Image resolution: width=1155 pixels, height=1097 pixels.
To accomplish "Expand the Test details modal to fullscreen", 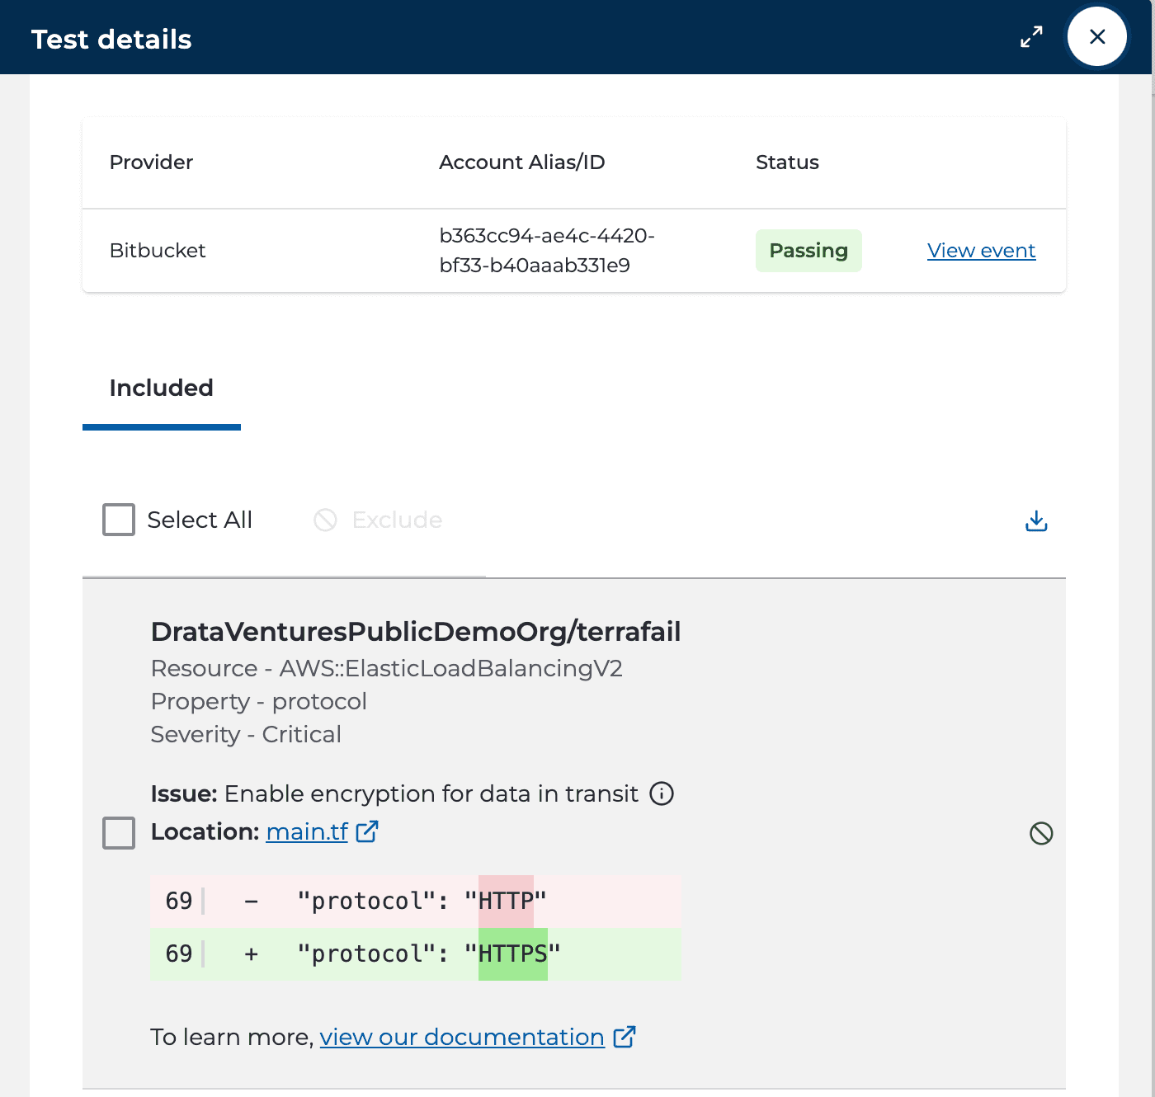I will click(1030, 36).
